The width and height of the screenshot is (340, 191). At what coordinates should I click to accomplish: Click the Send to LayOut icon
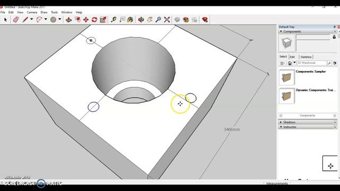click(x=194, y=20)
